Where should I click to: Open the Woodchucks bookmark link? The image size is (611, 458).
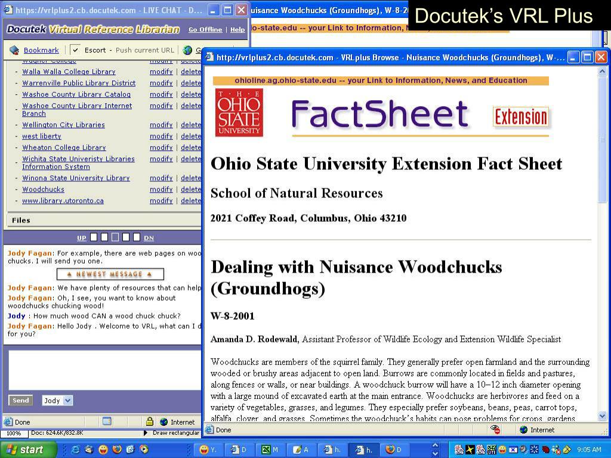(43, 189)
